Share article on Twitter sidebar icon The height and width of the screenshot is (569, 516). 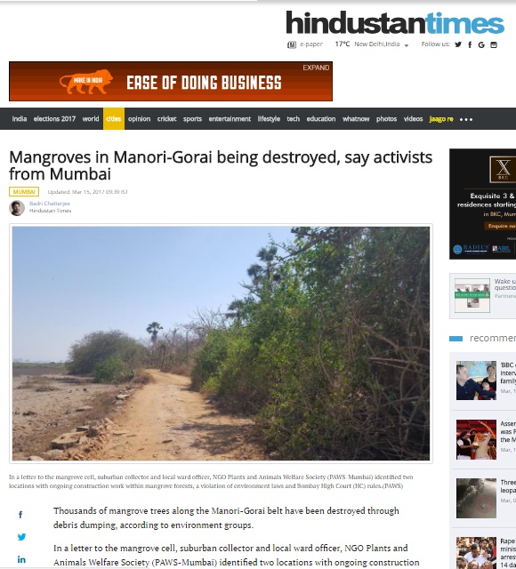(21, 537)
